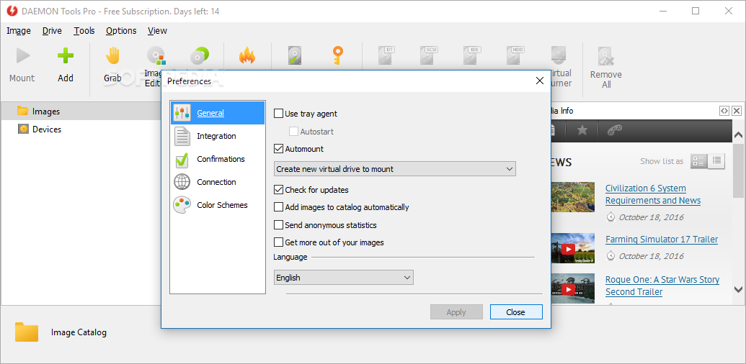Check Get more out of your images
Screen dimensions: 746x364
pyautogui.click(x=279, y=242)
